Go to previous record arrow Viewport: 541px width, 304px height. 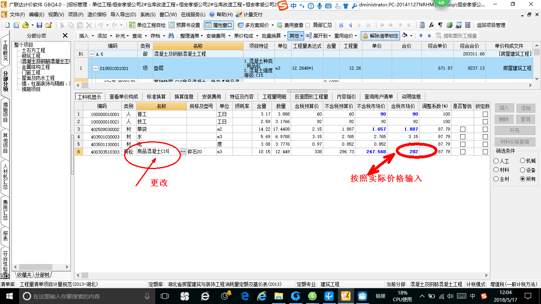[350, 25]
